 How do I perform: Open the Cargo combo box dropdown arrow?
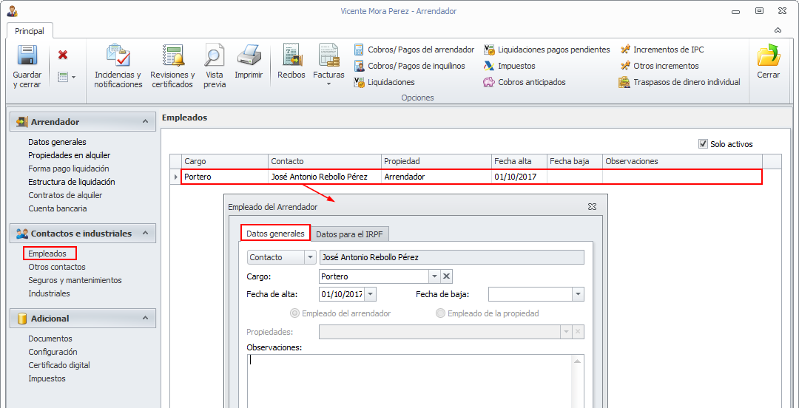click(x=434, y=276)
